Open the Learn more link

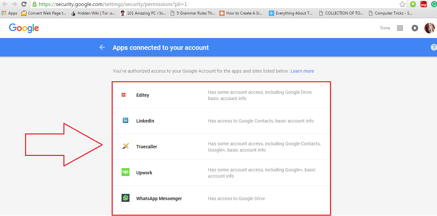[302, 71]
